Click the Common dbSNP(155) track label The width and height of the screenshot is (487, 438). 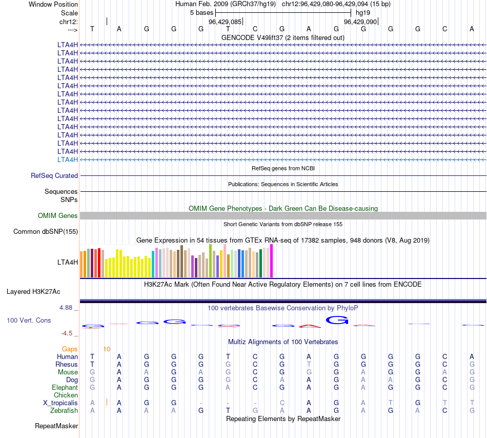pyautogui.click(x=46, y=231)
